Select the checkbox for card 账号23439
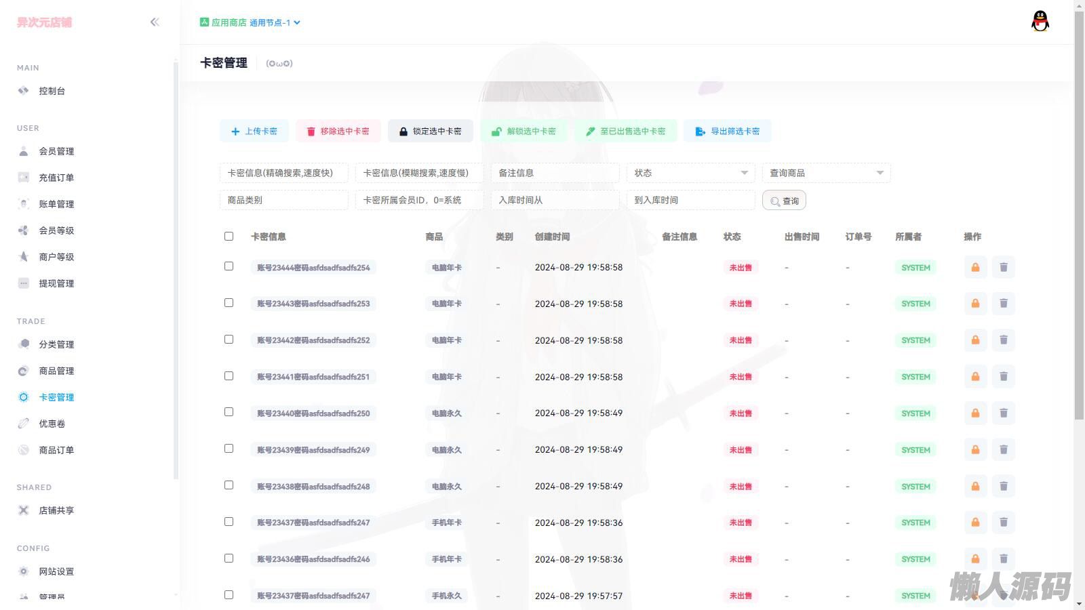This screenshot has height=610, width=1085. tap(229, 449)
